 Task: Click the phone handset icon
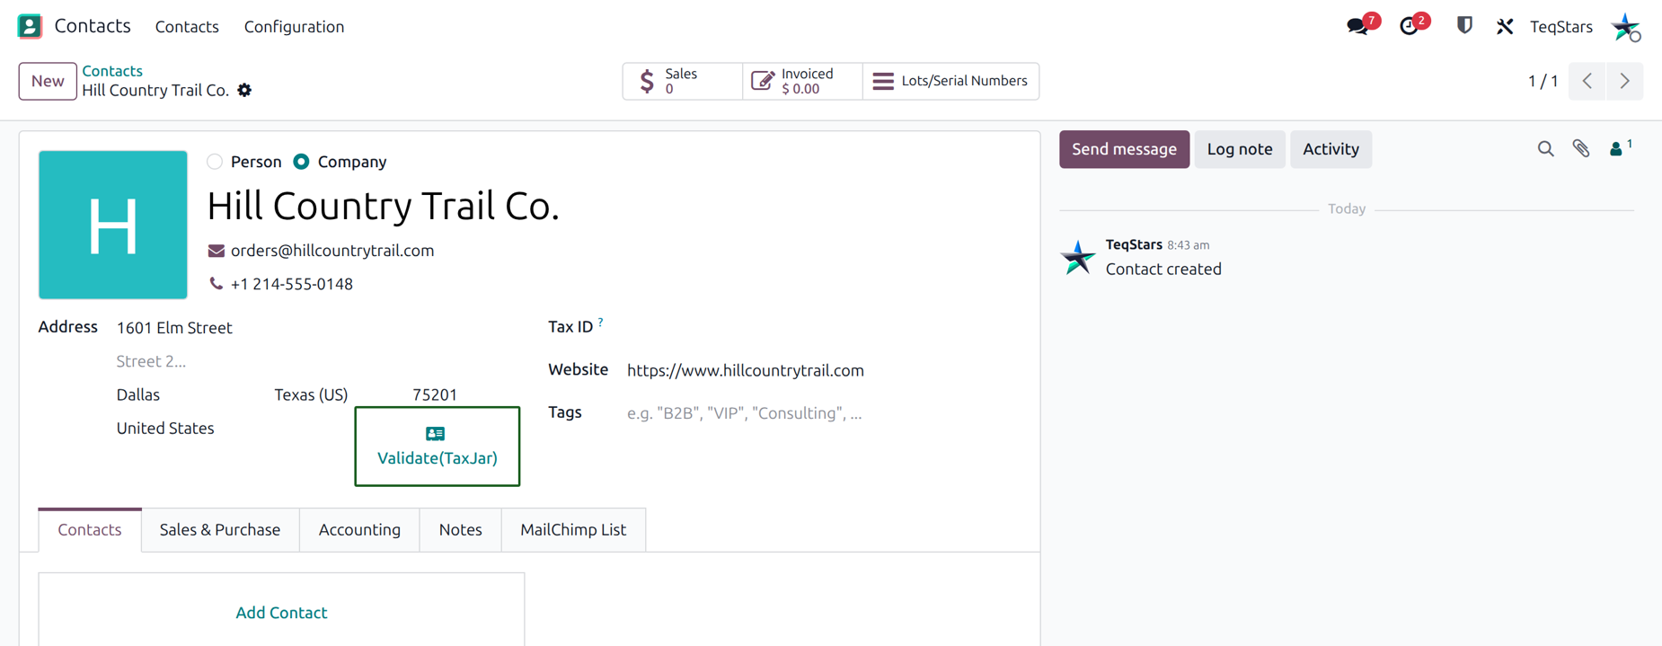(216, 284)
